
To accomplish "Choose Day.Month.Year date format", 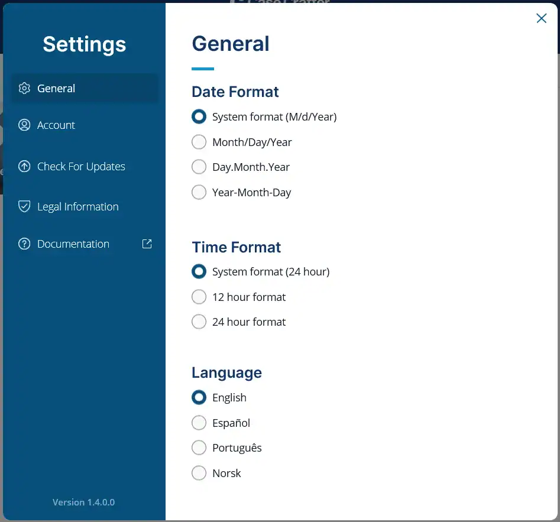I will (x=199, y=167).
